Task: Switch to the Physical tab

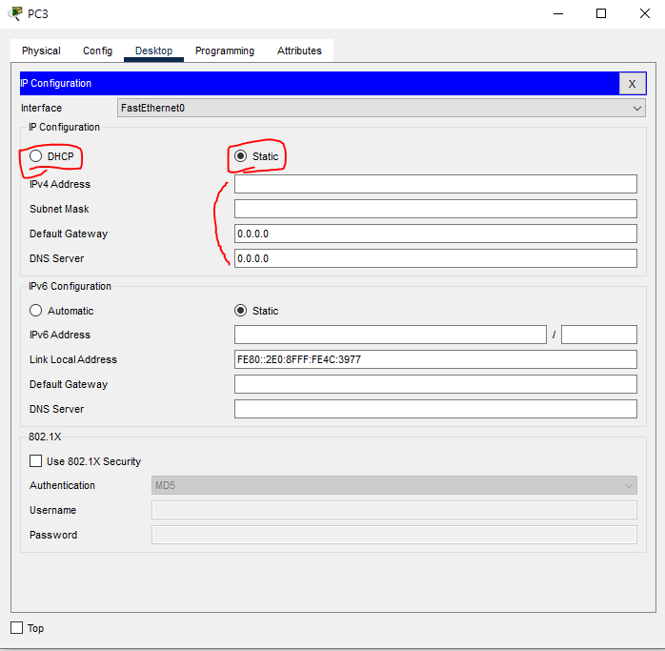Action: click(x=41, y=51)
